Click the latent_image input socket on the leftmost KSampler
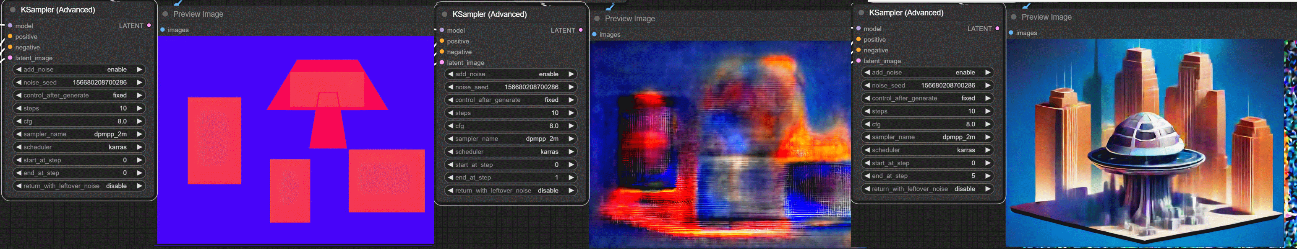This screenshot has height=249, width=1297. coord(10,58)
